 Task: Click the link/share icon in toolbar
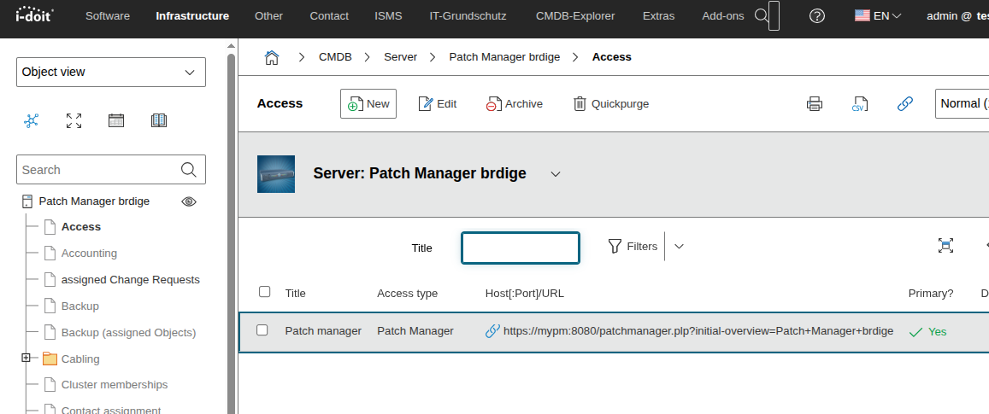point(904,104)
